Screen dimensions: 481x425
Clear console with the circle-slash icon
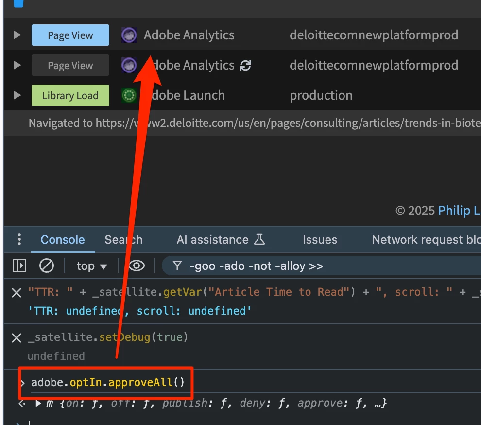pyautogui.click(x=47, y=266)
